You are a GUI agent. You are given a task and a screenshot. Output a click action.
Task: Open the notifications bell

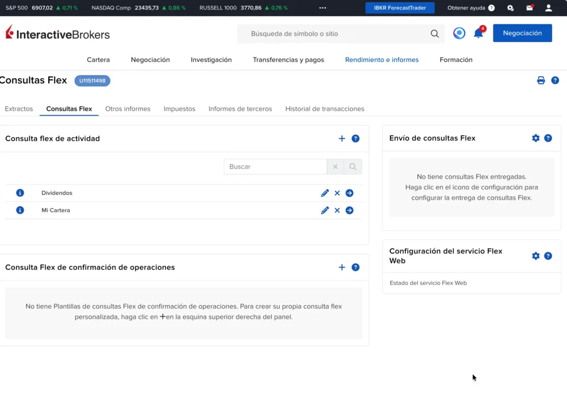pos(478,34)
